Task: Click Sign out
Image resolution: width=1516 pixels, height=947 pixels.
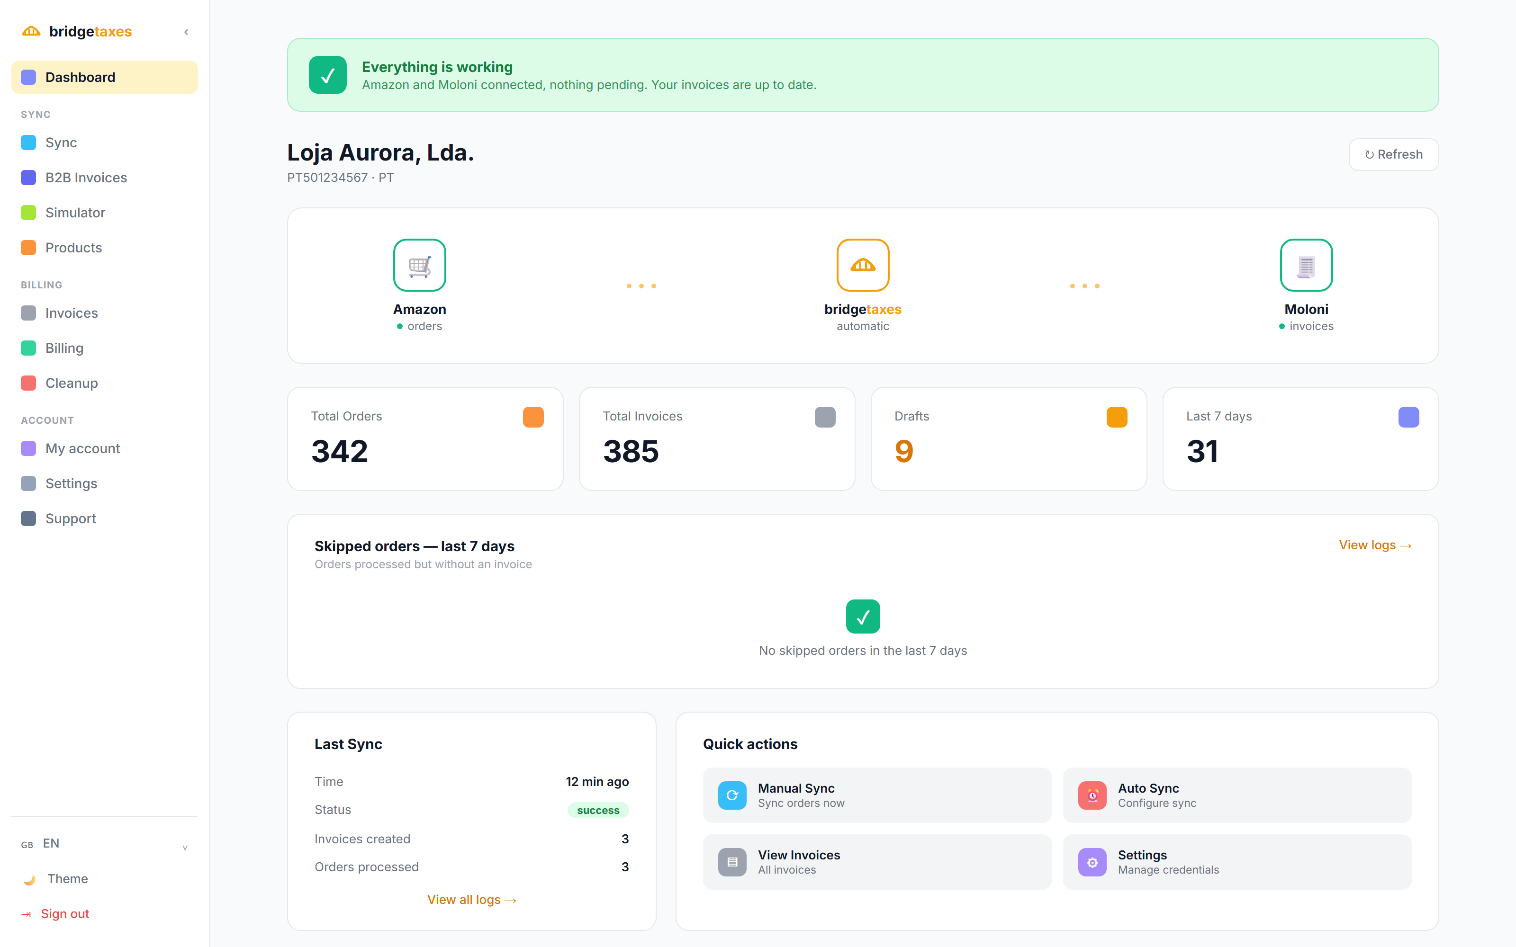Action: (65, 914)
